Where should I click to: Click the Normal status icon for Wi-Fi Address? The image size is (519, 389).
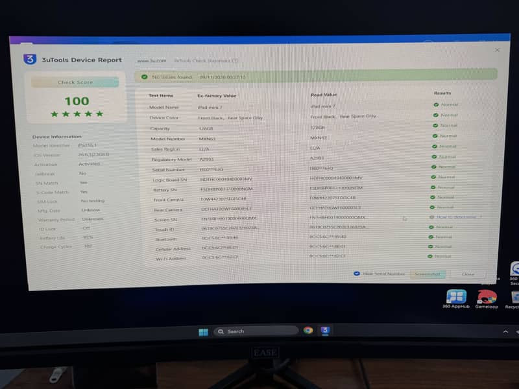pos(430,256)
